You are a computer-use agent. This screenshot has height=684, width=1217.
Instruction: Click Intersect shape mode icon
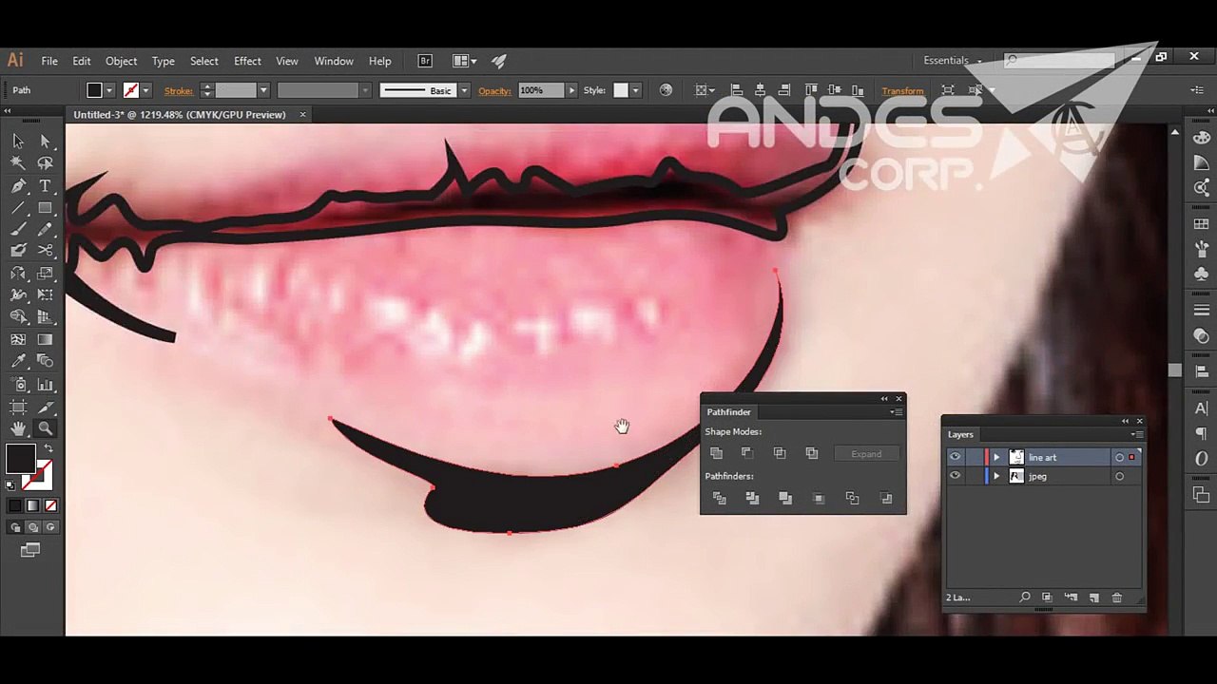[780, 453]
